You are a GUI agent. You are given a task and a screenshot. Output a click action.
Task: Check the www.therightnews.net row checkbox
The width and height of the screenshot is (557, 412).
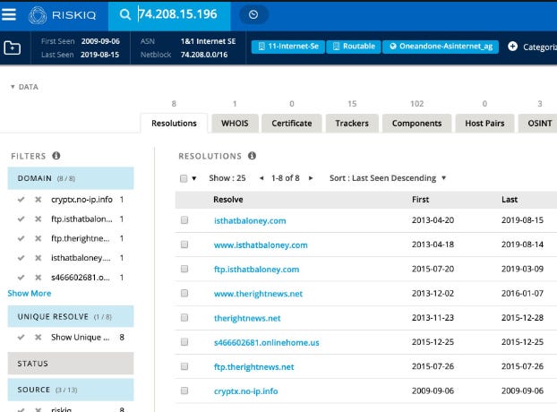coord(184,293)
